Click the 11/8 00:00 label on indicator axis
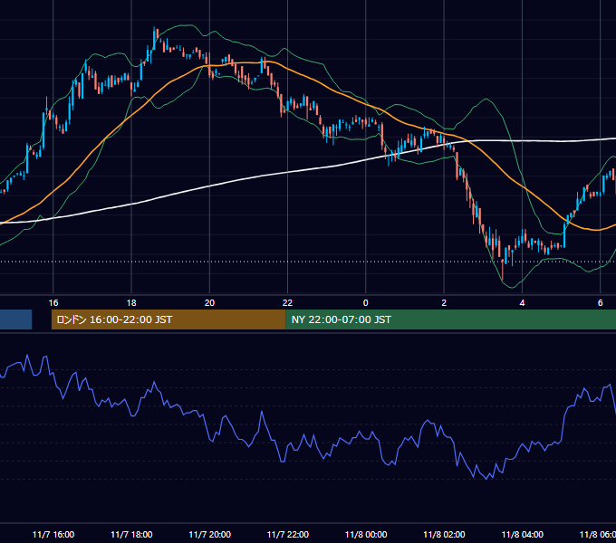 click(x=366, y=534)
